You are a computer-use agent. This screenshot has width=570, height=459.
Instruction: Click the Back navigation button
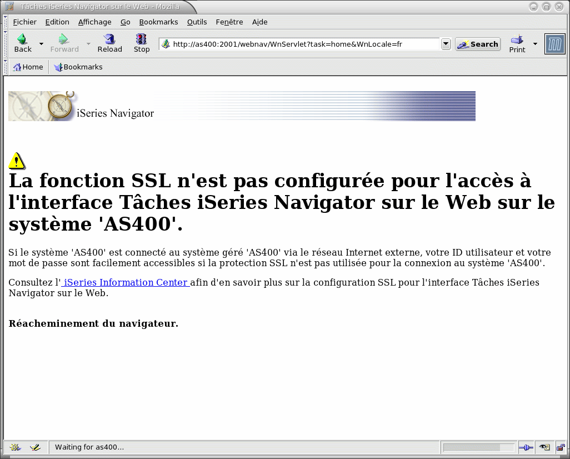(23, 44)
